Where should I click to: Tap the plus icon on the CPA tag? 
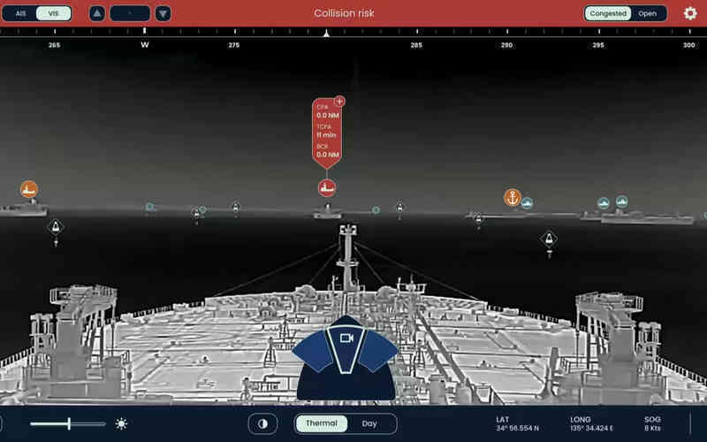click(339, 102)
